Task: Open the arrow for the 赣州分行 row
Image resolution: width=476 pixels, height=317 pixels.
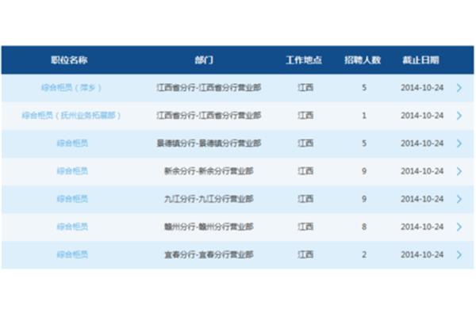Action: point(459,227)
